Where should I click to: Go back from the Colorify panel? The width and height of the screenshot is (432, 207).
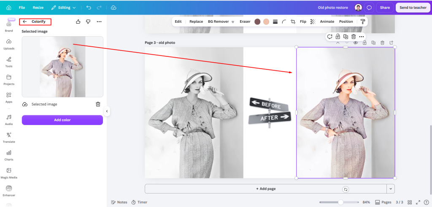point(25,22)
